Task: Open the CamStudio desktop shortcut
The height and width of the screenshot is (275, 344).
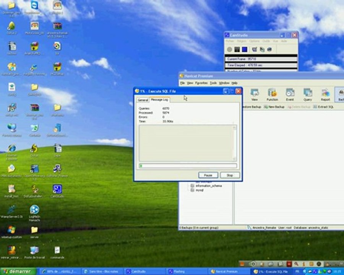Action: click(x=57, y=191)
